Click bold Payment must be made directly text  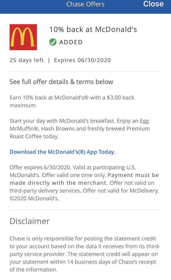click(84, 179)
